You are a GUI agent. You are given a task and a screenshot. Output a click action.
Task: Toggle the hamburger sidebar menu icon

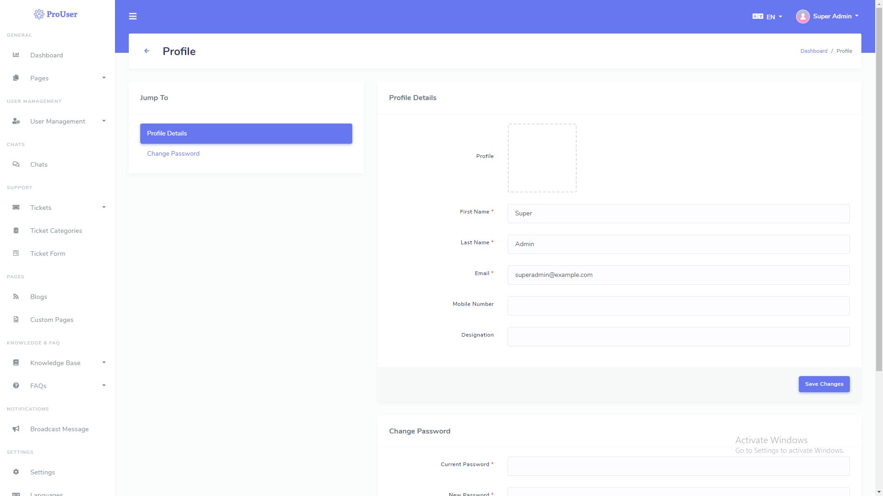133,17
